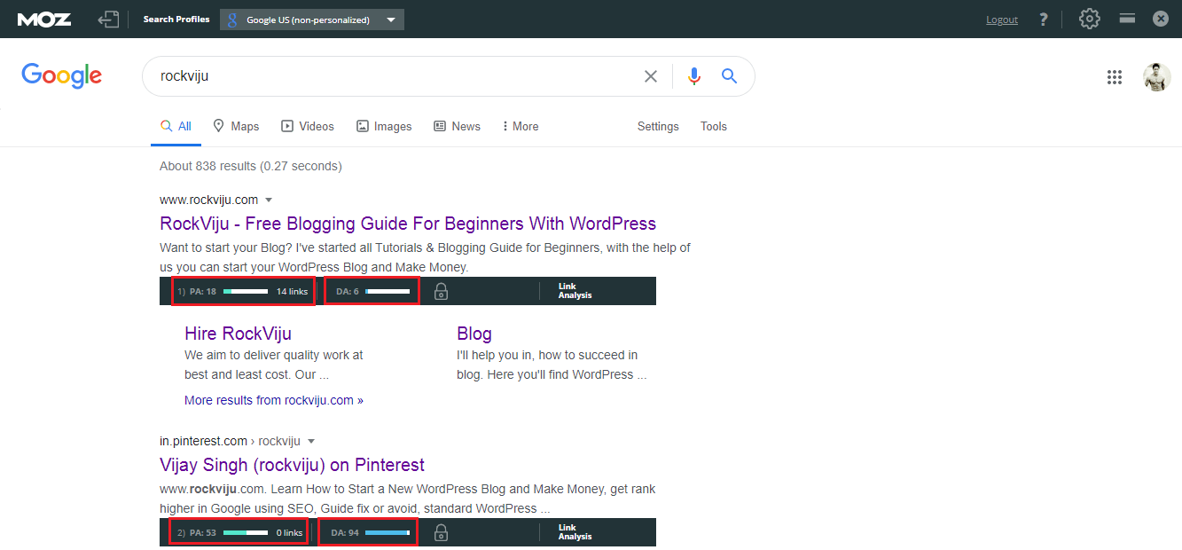The height and width of the screenshot is (550, 1182).
Task: Click the Logout link in MozBar
Action: [x=1002, y=20]
